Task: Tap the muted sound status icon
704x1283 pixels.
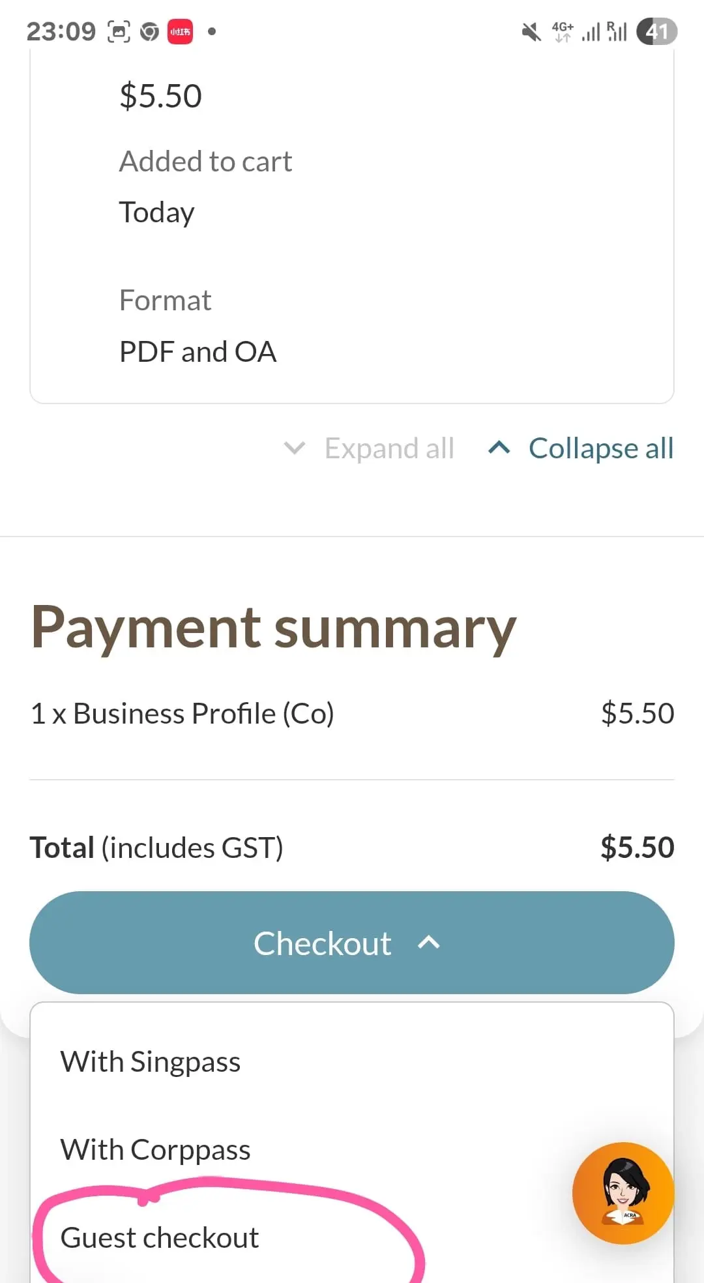Action: pyautogui.click(x=531, y=31)
